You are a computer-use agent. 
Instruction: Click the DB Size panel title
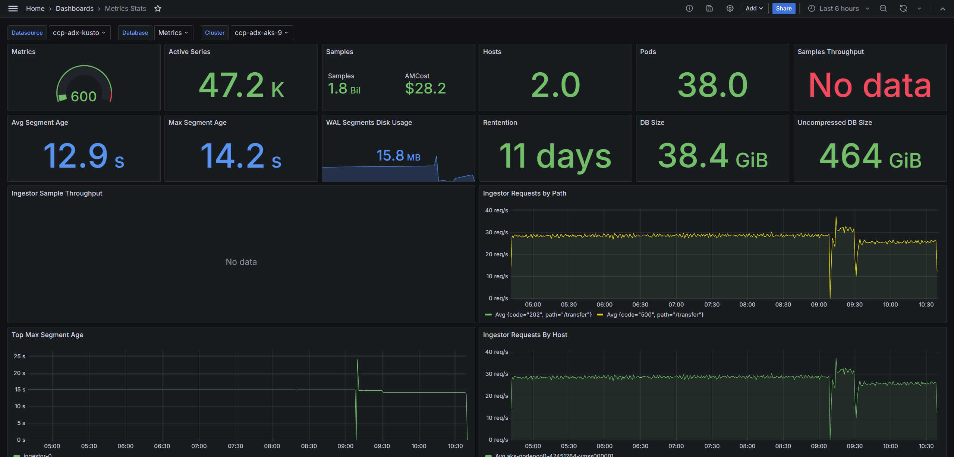652,123
